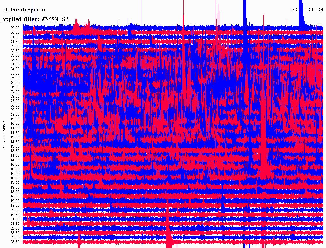The image size is (326, 248).
Task: Select the 14:30 time row label
Action: [x=15, y=160]
